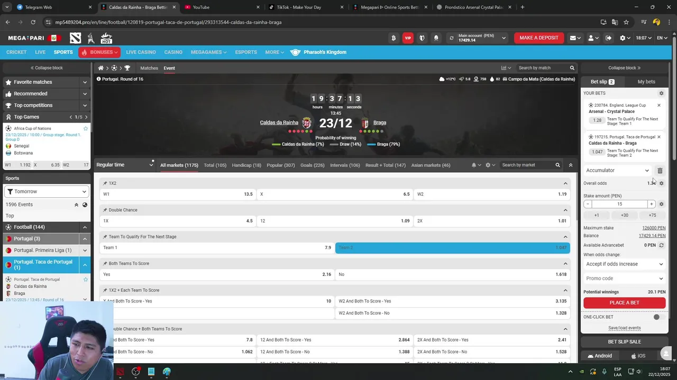Expand Top competitions section
This screenshot has width=677, height=380.
(85, 106)
